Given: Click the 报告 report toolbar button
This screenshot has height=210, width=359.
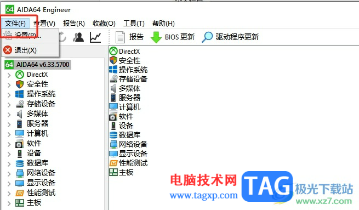Looking at the screenshot, I should point(129,37).
